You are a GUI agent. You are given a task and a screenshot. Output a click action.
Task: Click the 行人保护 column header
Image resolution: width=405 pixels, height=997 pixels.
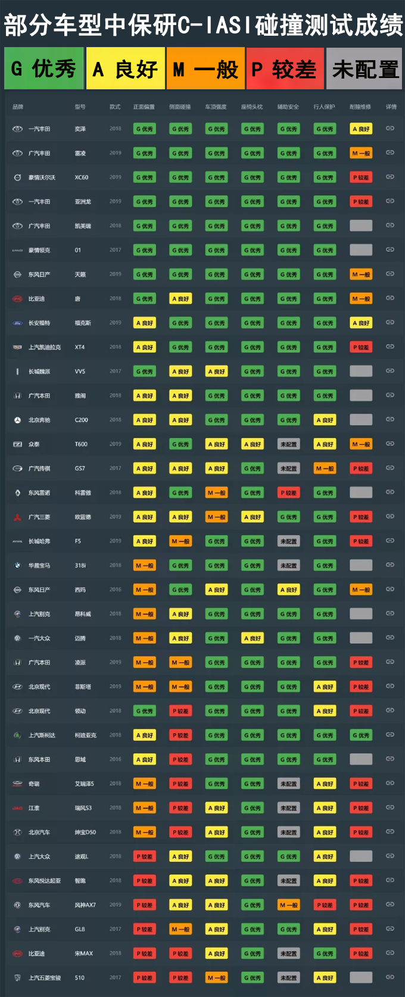pyautogui.click(x=324, y=107)
